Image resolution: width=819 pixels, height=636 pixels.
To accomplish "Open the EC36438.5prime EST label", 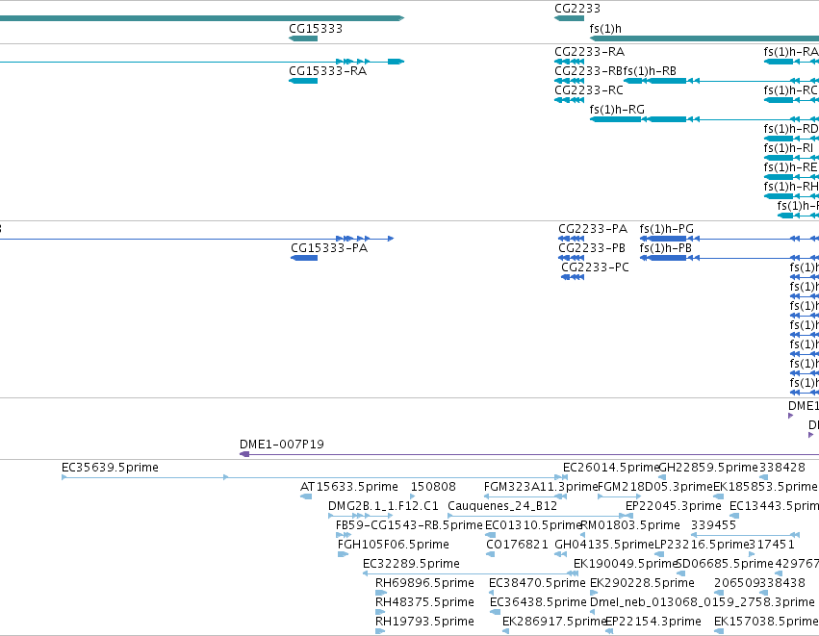I will 538,602.
